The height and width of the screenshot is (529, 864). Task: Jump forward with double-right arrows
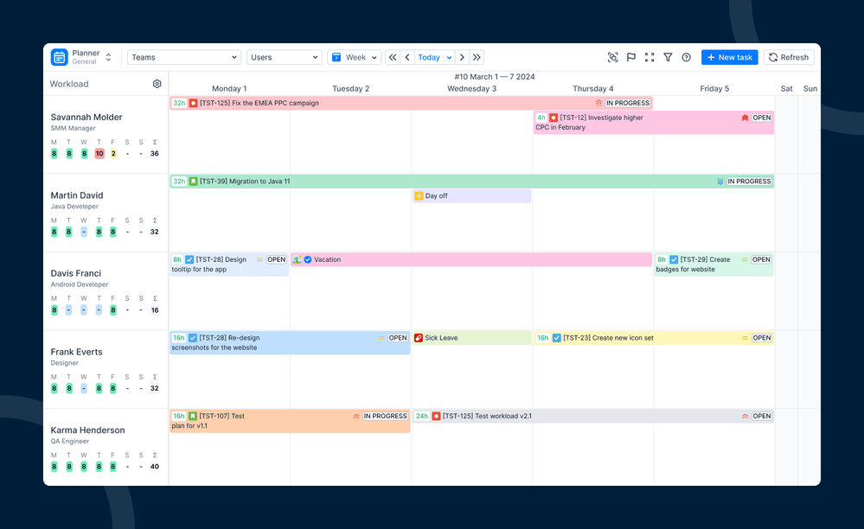[x=477, y=57]
